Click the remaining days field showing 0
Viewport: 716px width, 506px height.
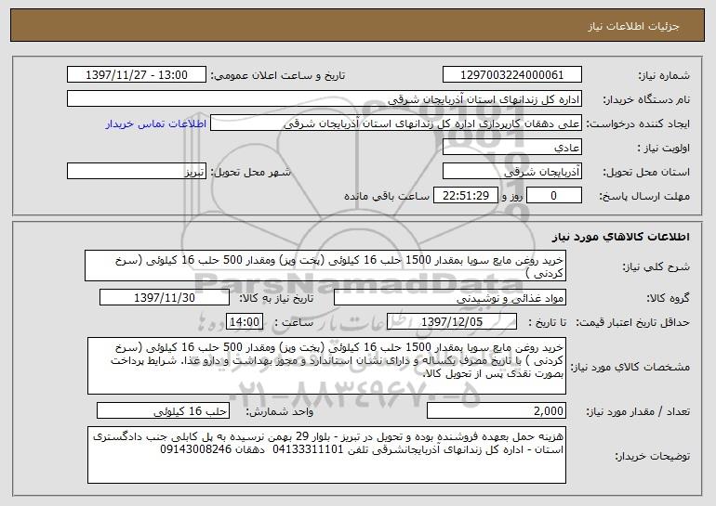pyautogui.click(x=554, y=196)
